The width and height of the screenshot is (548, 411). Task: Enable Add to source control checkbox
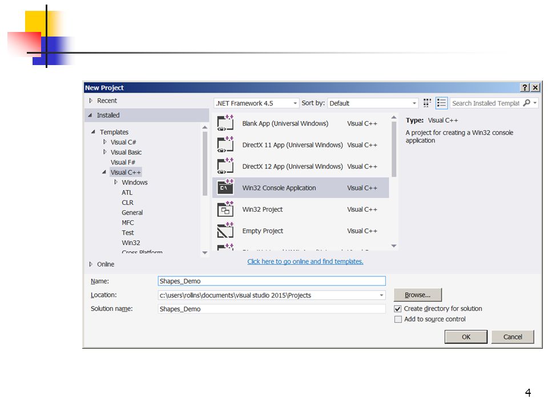(398, 320)
